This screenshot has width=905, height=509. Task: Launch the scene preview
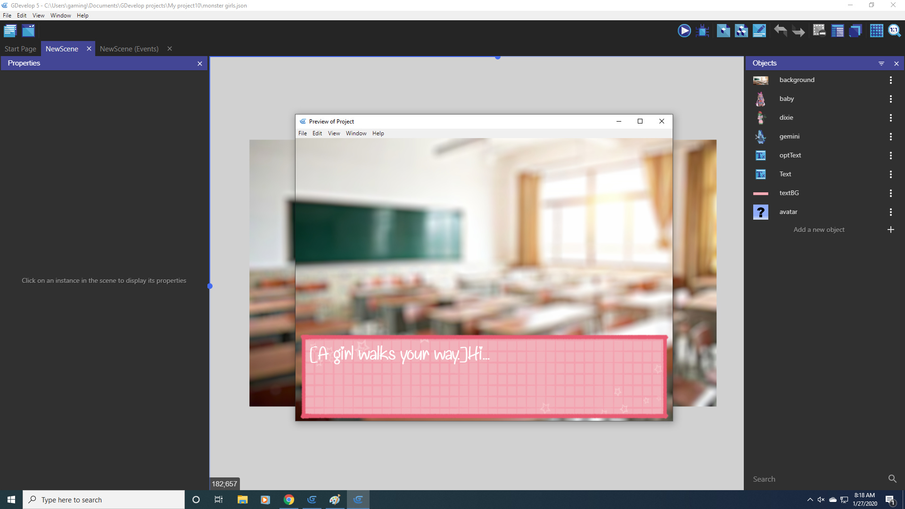(684, 31)
